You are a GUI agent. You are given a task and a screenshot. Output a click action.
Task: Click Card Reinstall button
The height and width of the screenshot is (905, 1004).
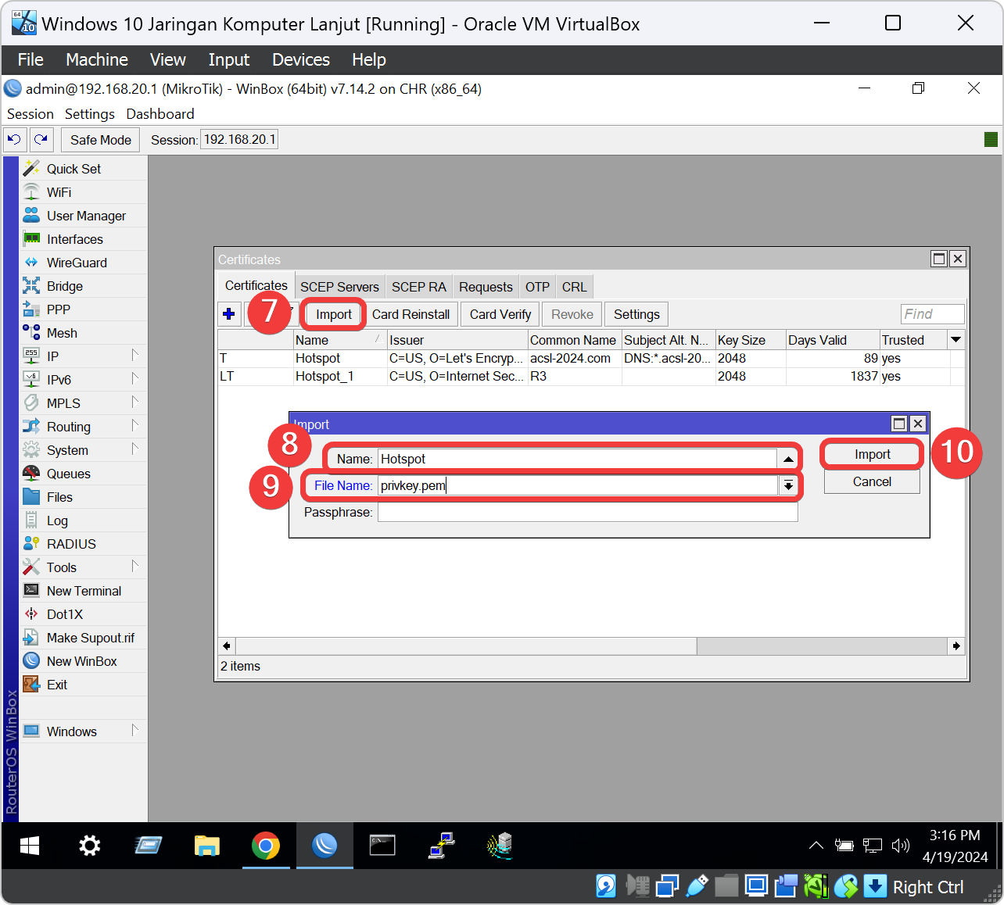tap(411, 314)
